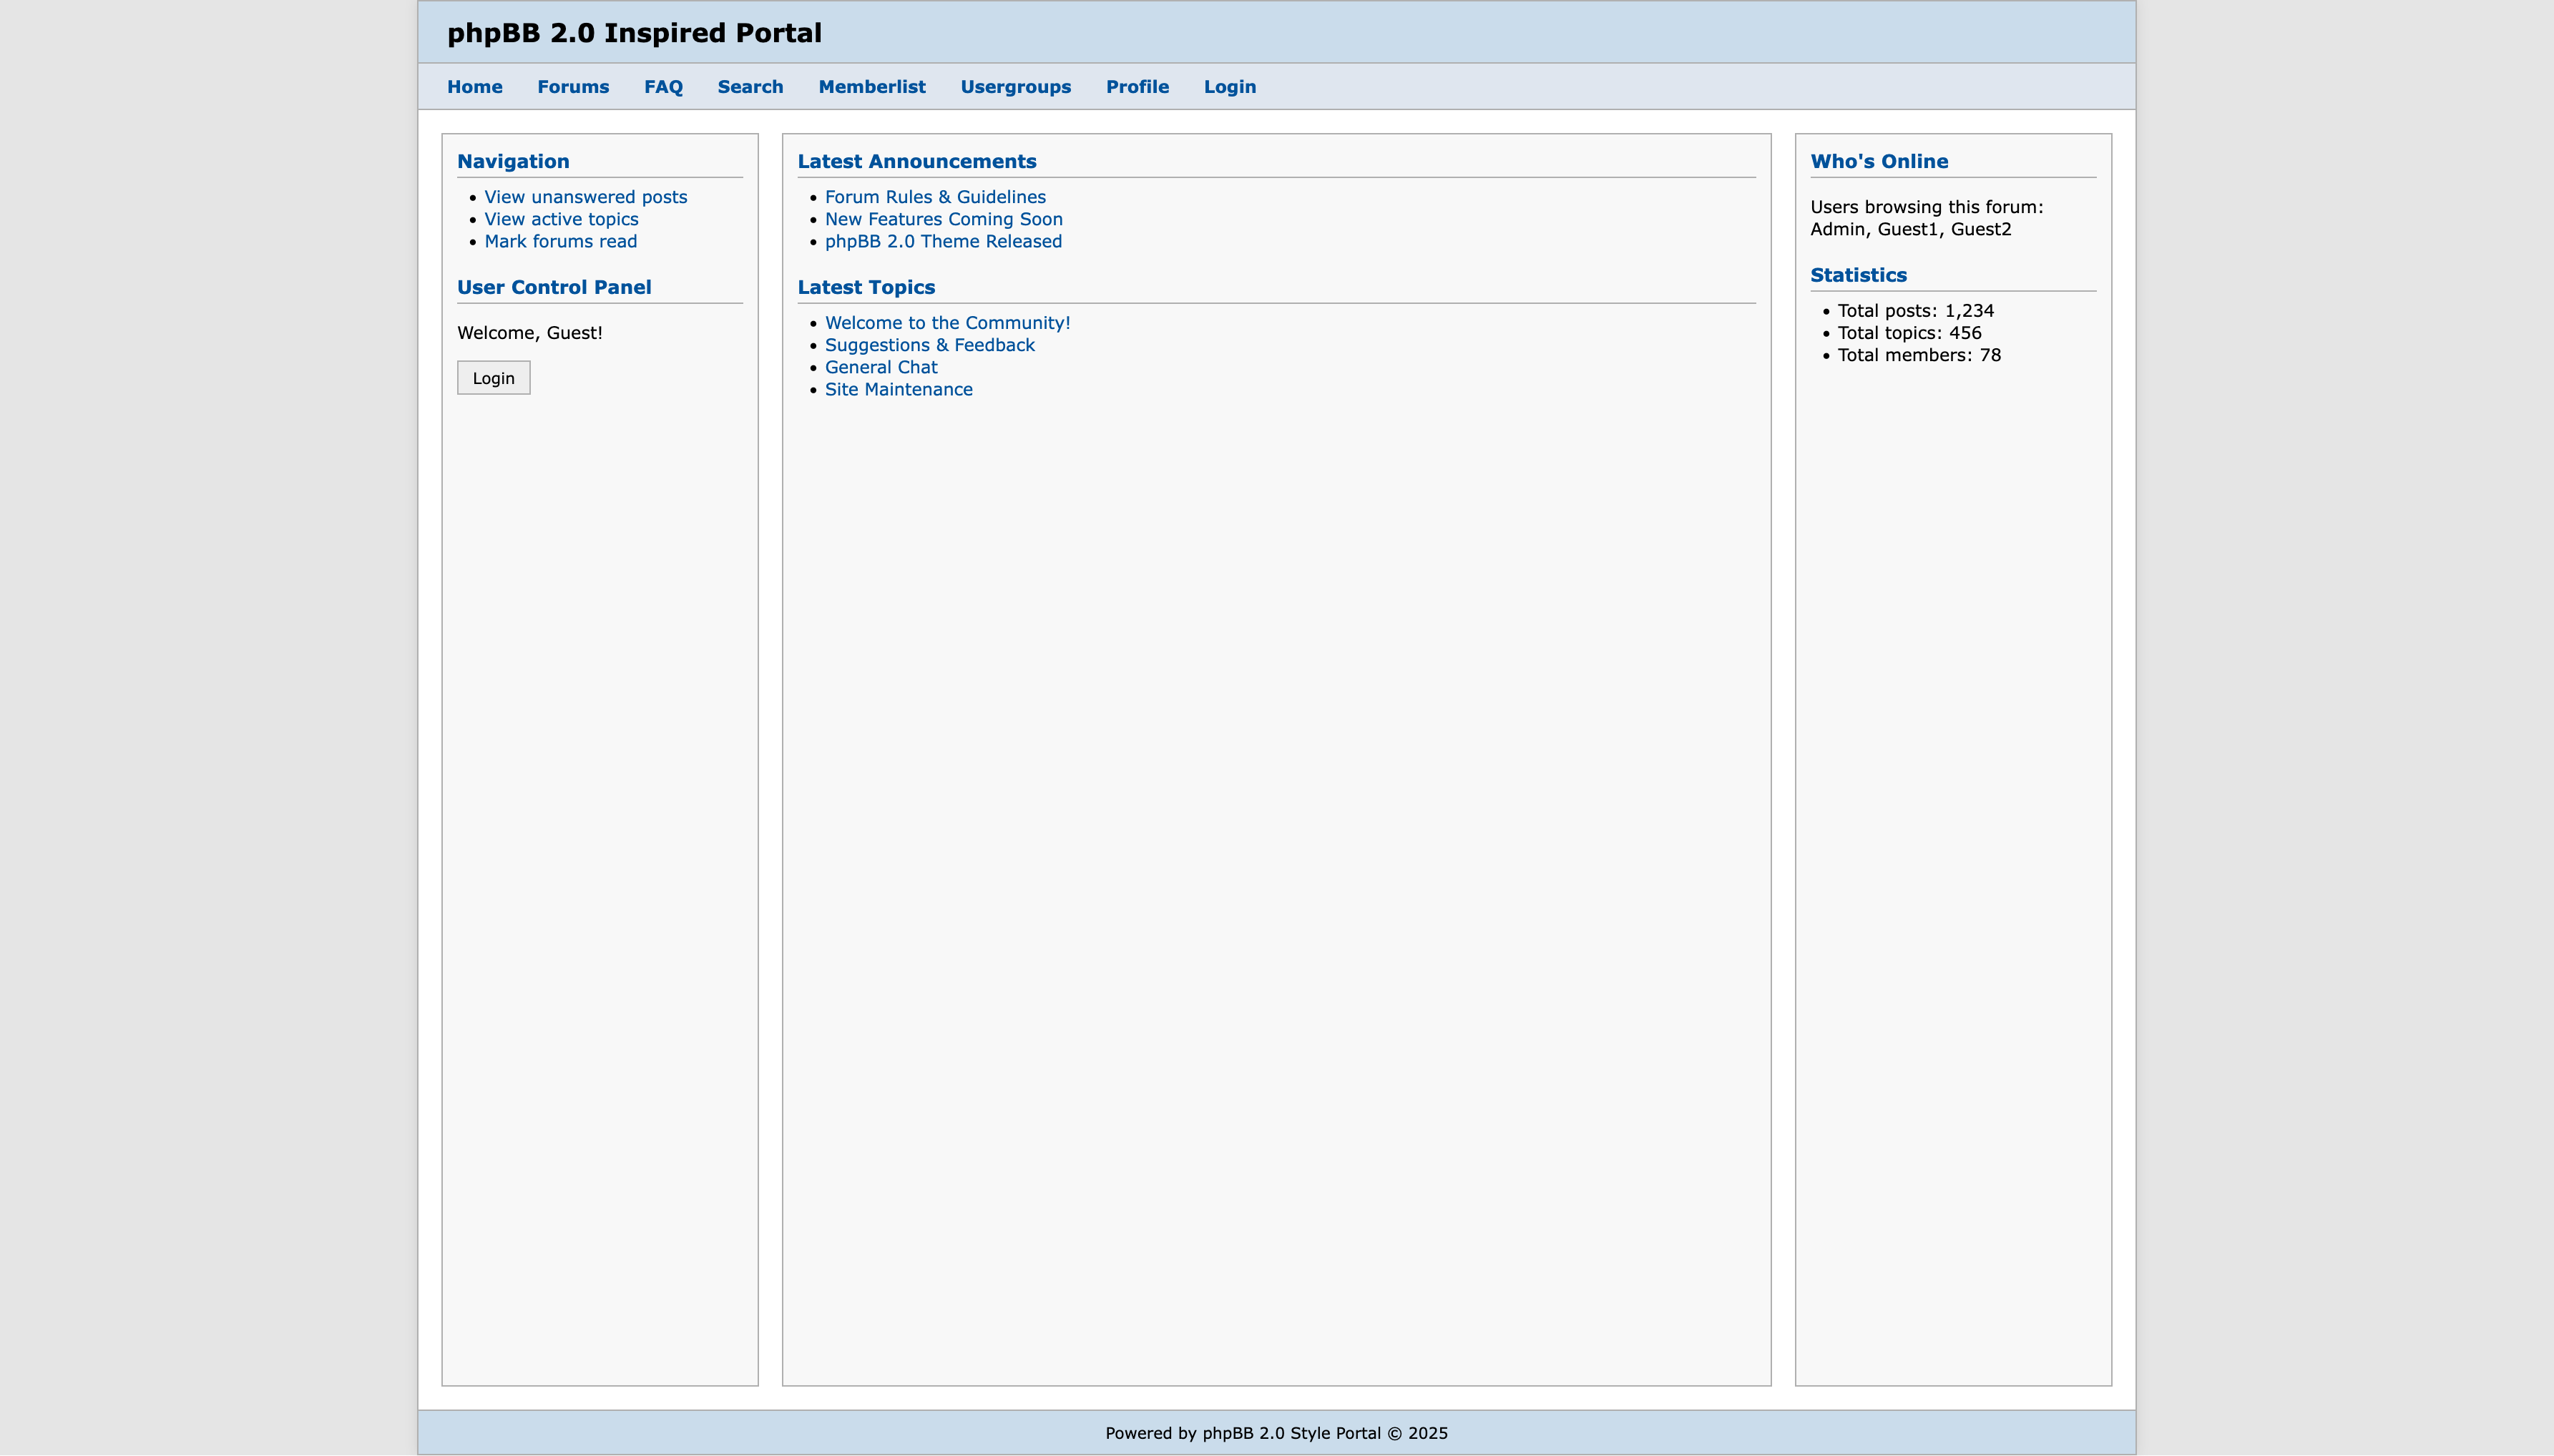This screenshot has width=2554, height=1456.
Task: Click the phpBB 2.0 Inspired Portal title
Action: 633,33
